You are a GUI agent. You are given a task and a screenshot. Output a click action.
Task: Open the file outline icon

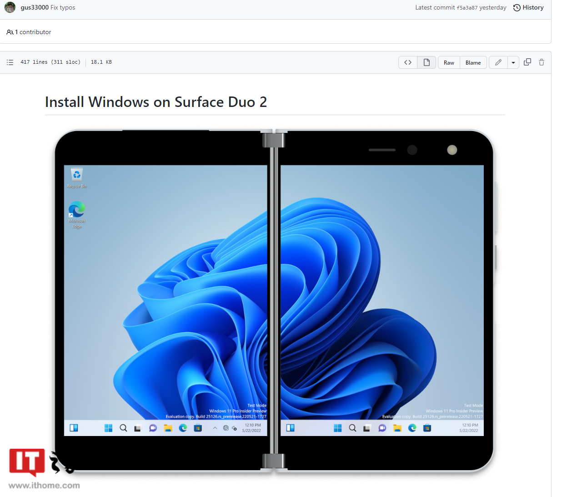click(10, 62)
